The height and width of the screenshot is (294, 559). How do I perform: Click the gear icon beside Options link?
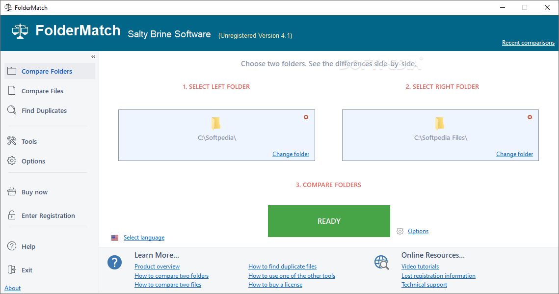point(400,231)
